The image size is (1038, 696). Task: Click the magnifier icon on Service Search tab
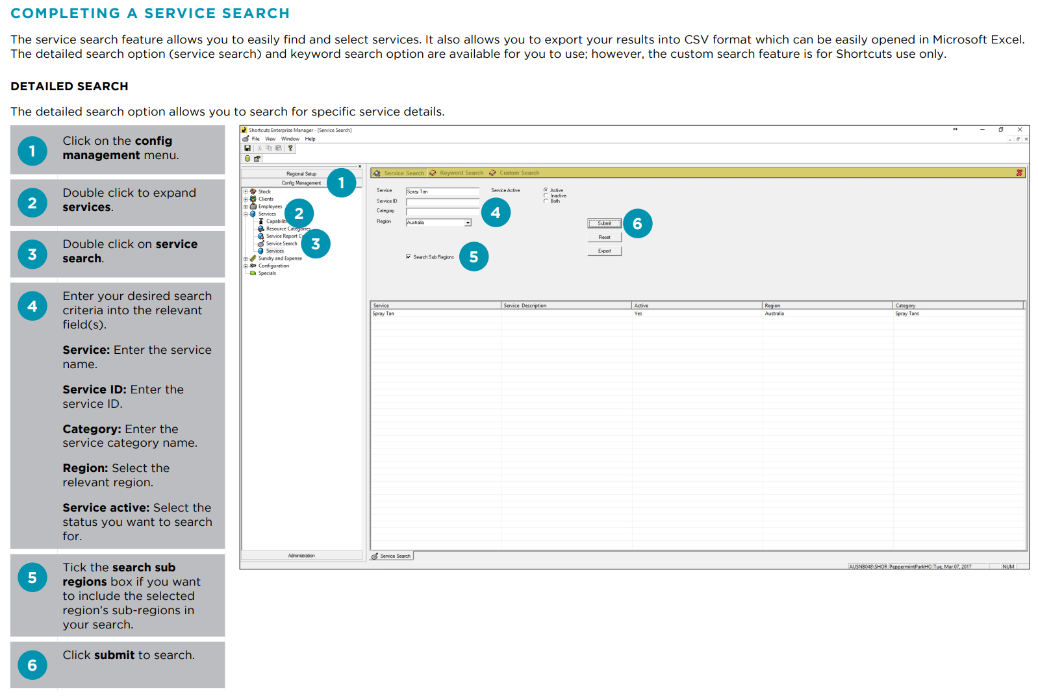(x=377, y=173)
